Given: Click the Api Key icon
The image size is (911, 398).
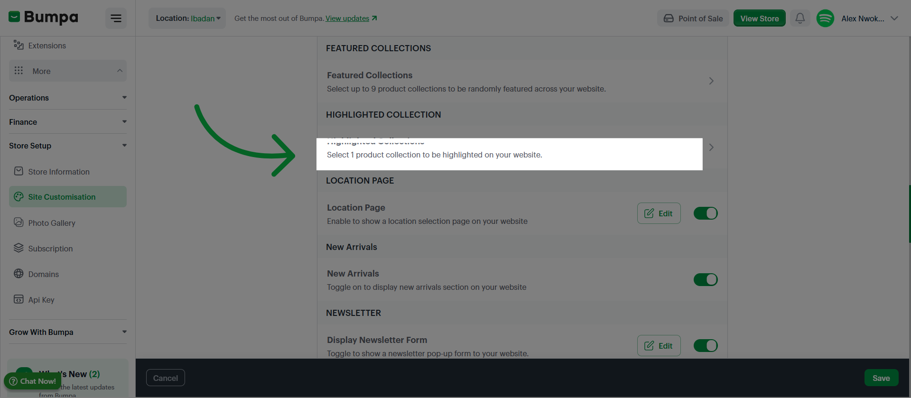Looking at the screenshot, I should (19, 299).
